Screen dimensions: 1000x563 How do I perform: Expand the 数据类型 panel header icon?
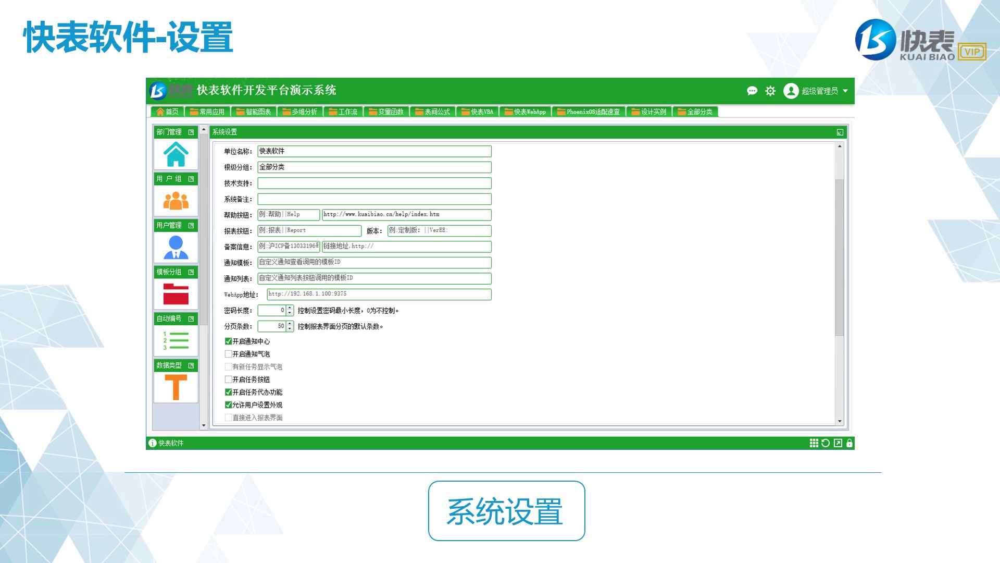191,365
